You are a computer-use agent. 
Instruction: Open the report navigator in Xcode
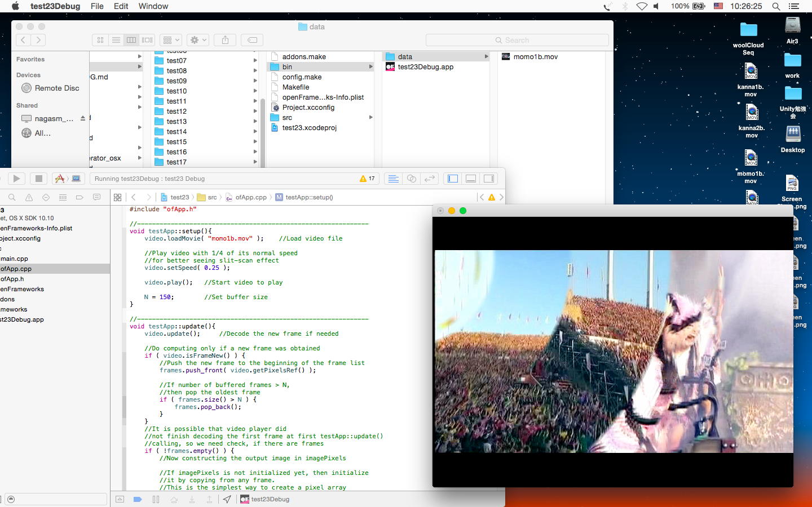(96, 197)
